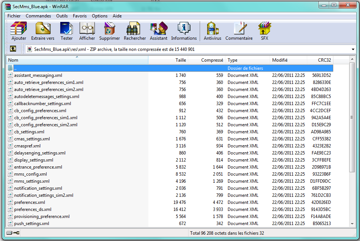Select push_settings.xml

point(32,224)
